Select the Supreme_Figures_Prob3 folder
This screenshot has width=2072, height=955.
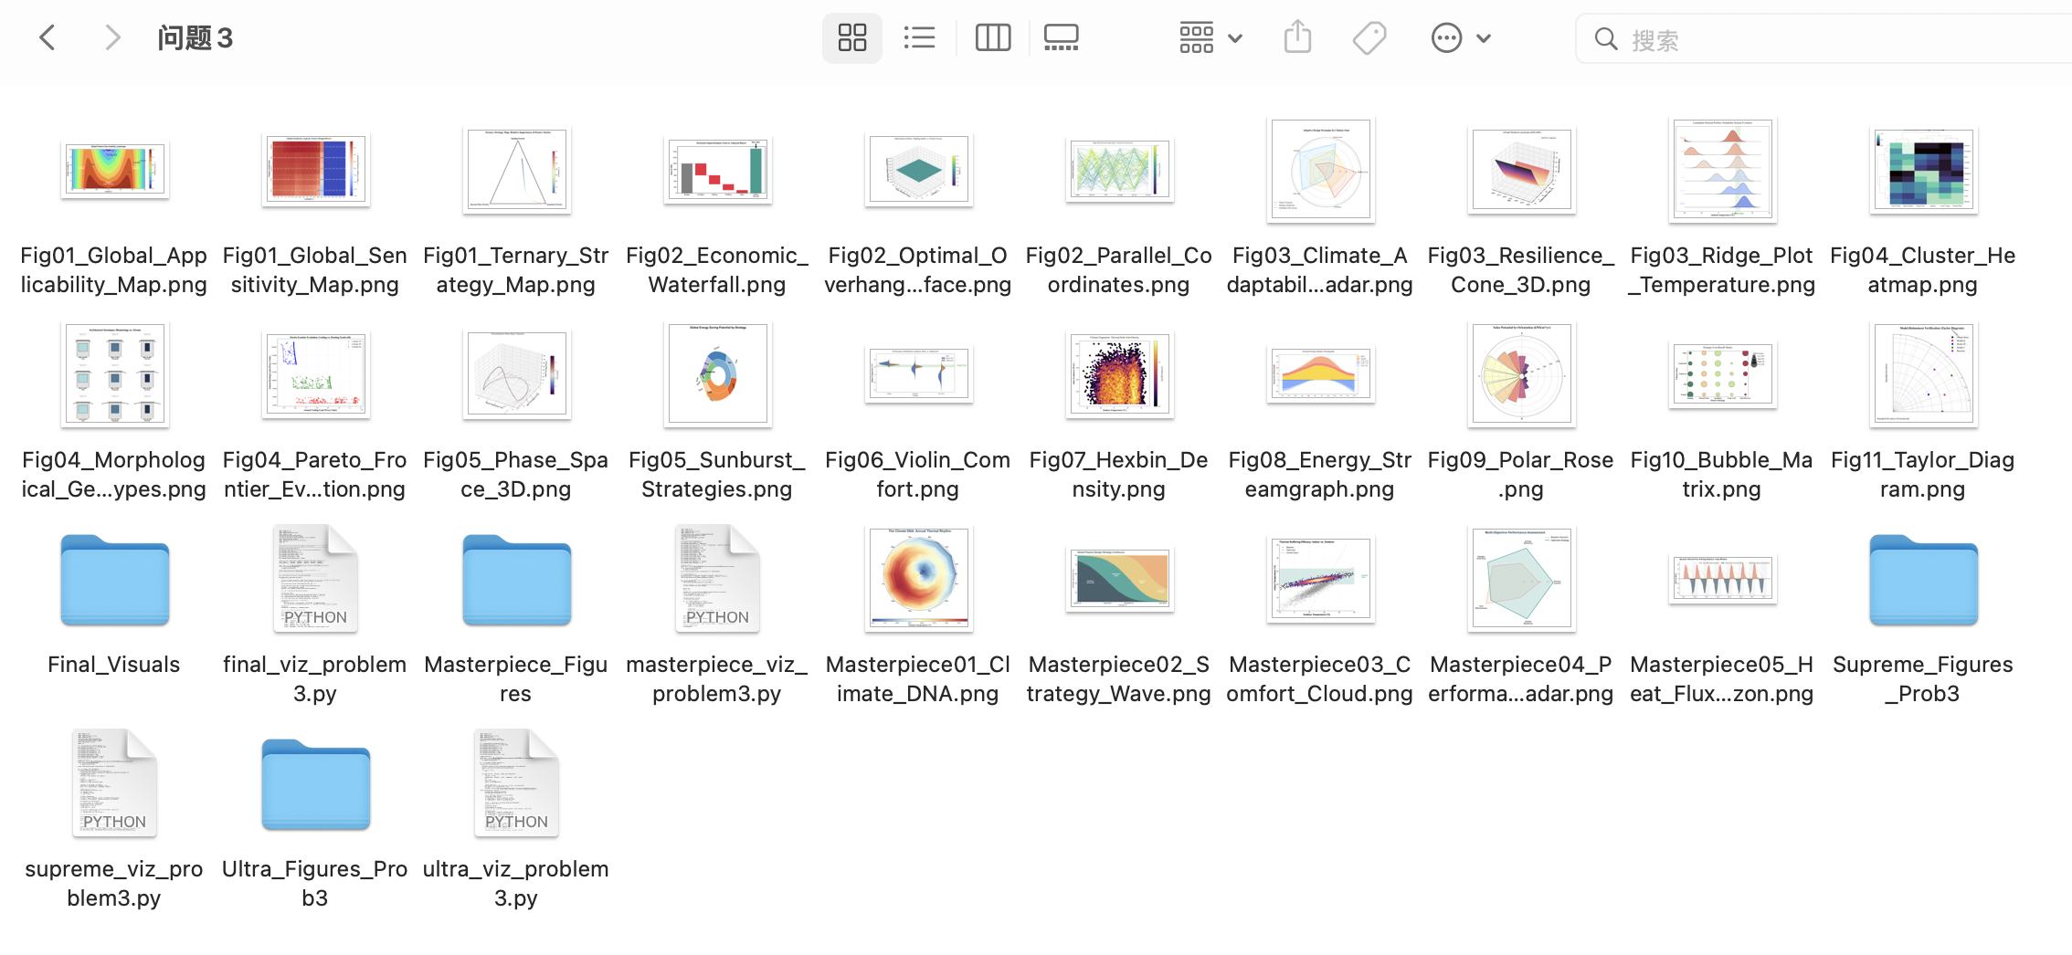[x=1923, y=581]
